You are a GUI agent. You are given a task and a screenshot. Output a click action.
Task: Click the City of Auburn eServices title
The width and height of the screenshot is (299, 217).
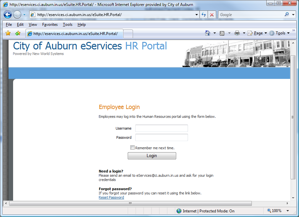click(67, 46)
